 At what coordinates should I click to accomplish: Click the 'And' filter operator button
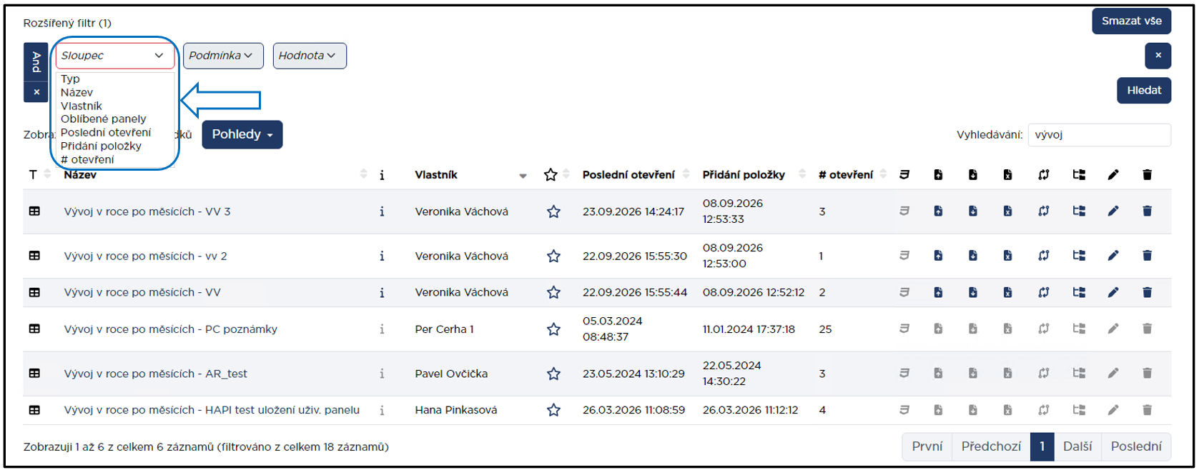(36, 62)
